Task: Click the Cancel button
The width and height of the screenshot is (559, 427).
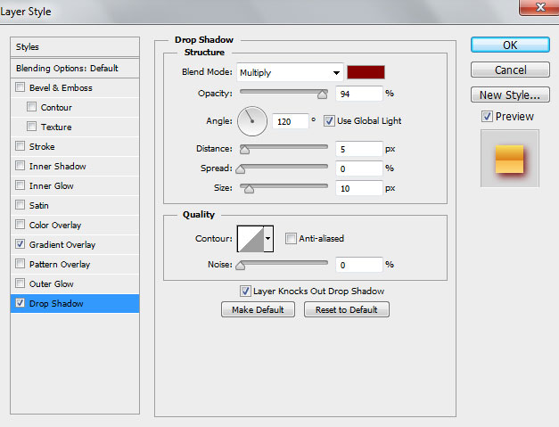Action: pos(510,70)
